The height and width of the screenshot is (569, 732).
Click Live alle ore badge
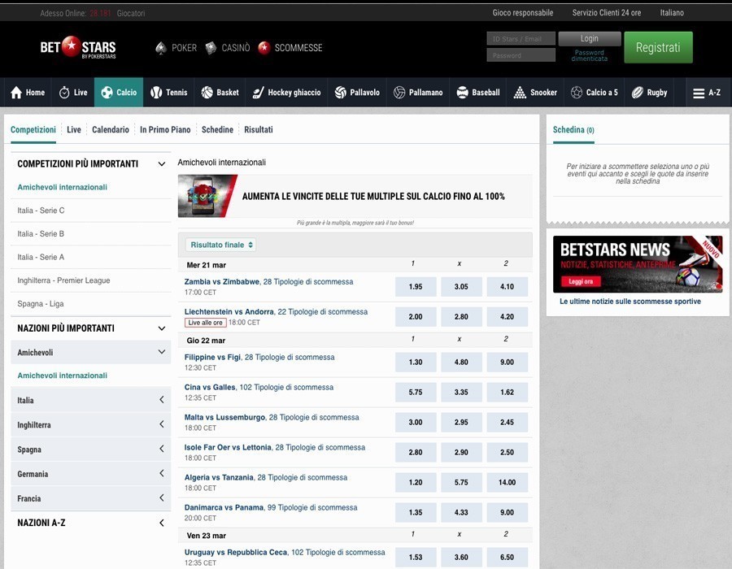click(206, 323)
